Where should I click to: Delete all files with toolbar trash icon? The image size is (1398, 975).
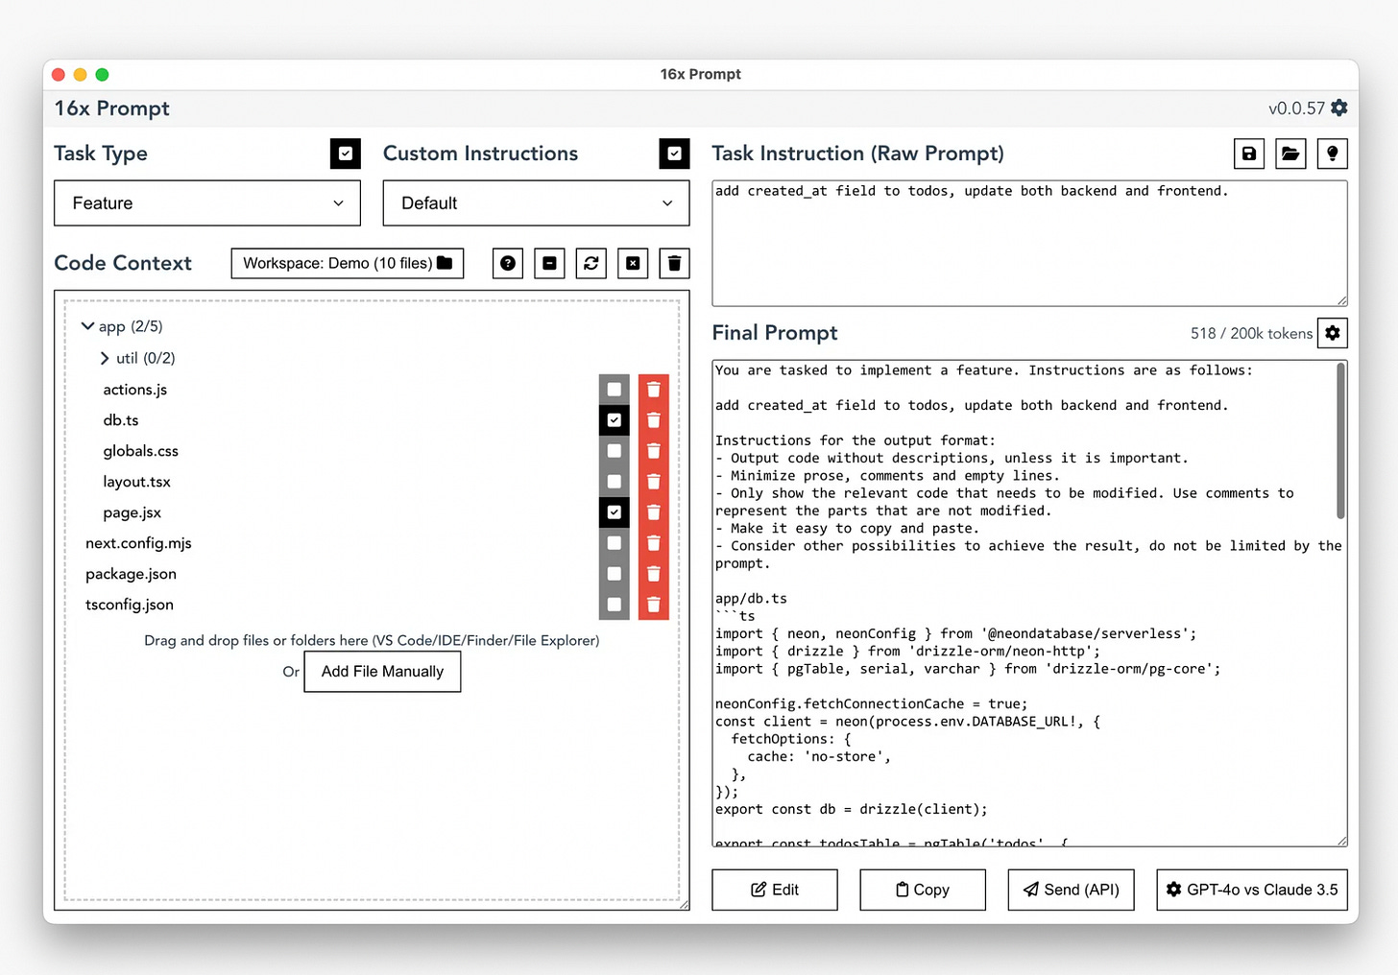(x=674, y=263)
